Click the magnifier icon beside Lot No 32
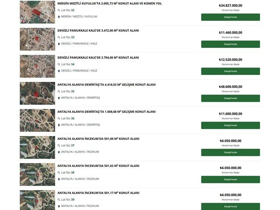Screen dimensions: 280x210 tap(59, 10)
